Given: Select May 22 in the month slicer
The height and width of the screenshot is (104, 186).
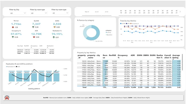Looking at the screenshot, I should (x=87, y=12).
